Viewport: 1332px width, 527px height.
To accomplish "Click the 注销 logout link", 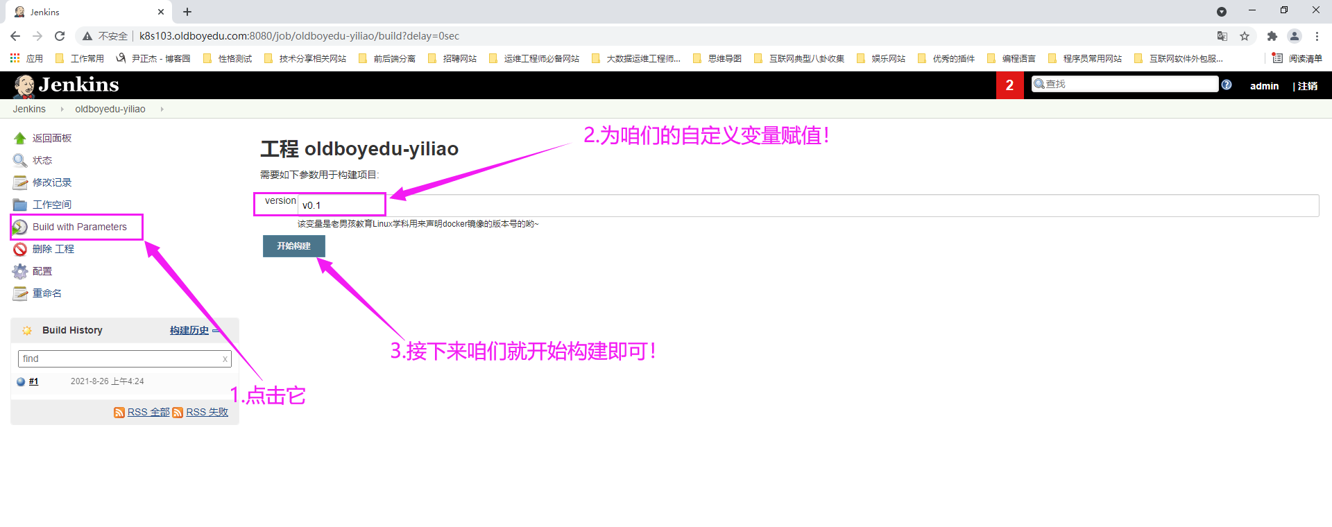I will point(1308,86).
